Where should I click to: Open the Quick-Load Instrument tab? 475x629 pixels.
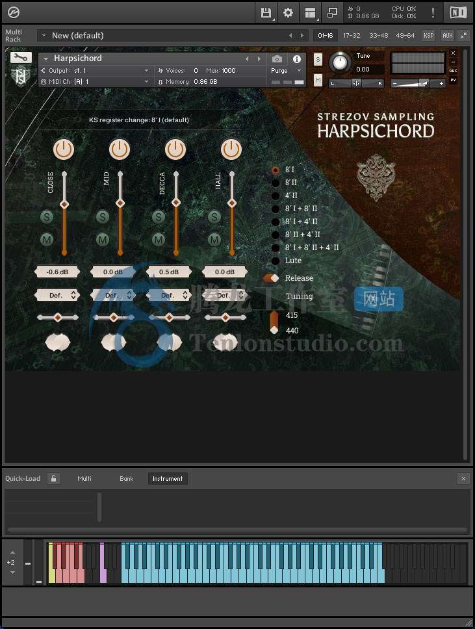tap(168, 478)
